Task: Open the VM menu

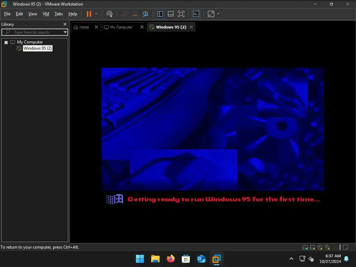Action: 46,14
